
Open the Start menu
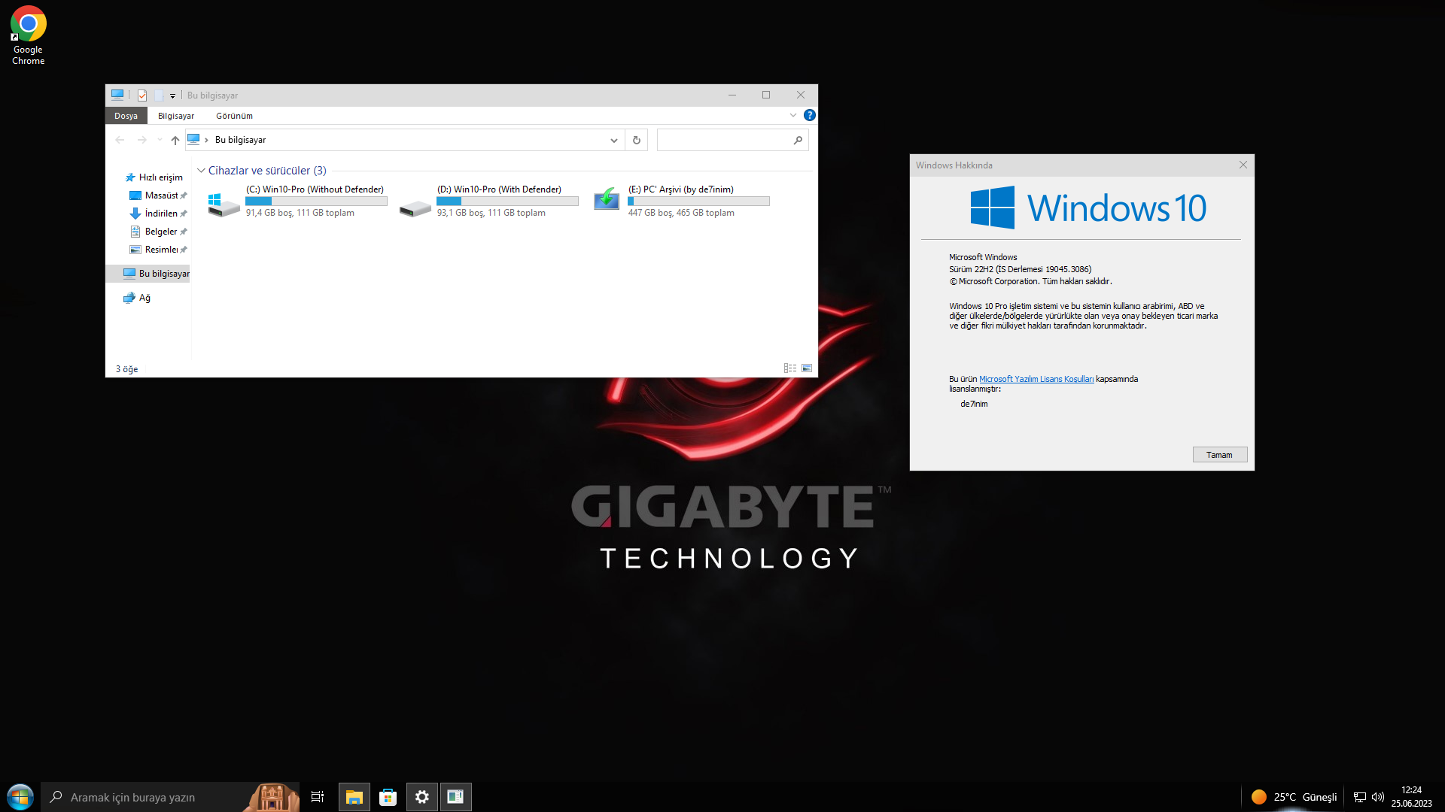pyautogui.click(x=20, y=797)
